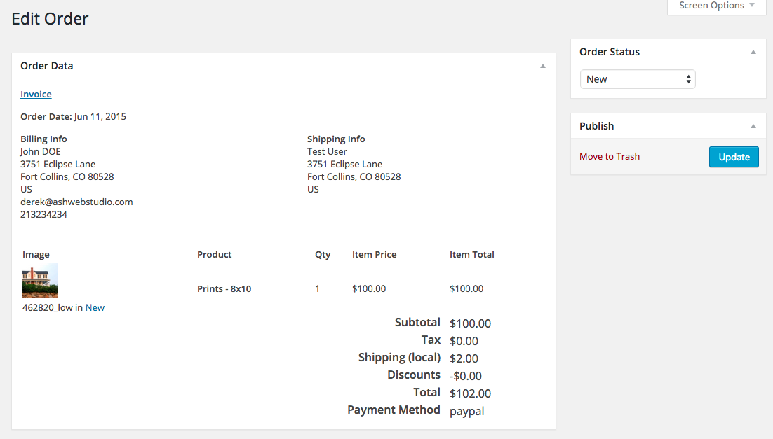The width and height of the screenshot is (773, 439).
Task: Open the New gallery link under image
Action: (95, 307)
